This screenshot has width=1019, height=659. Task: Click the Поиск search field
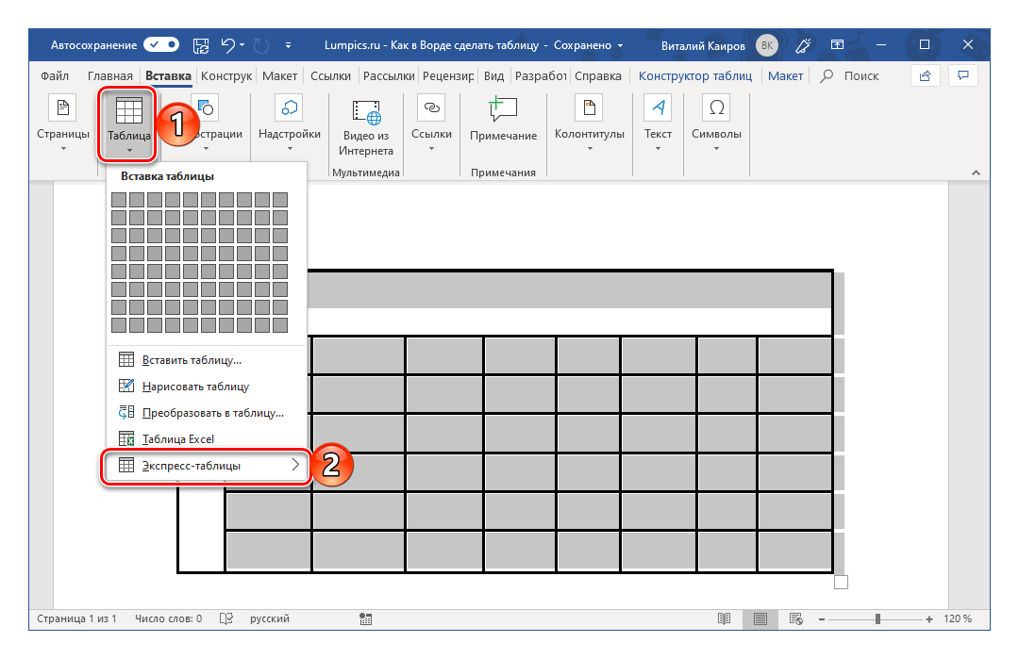point(860,75)
